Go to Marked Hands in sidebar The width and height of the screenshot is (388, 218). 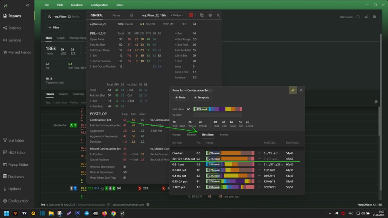pyautogui.click(x=19, y=52)
